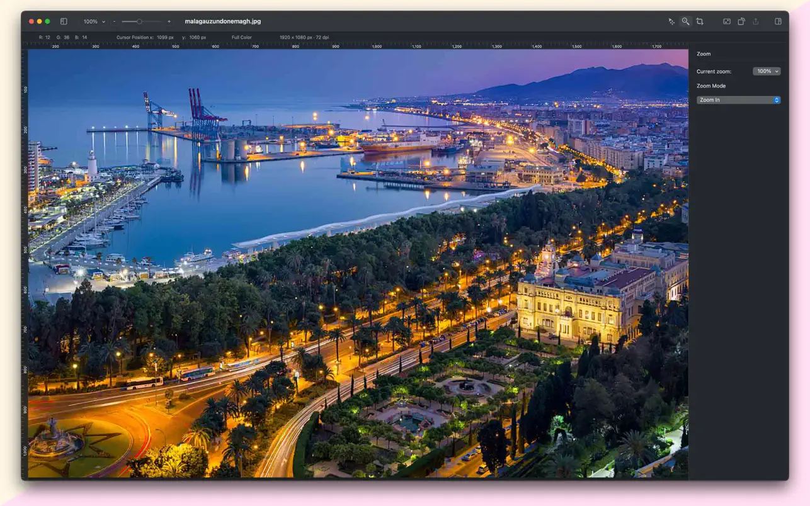Open the share/export icon
The width and height of the screenshot is (810, 506).
pos(755,21)
